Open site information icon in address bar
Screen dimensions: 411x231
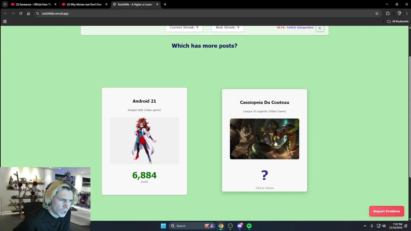point(38,13)
